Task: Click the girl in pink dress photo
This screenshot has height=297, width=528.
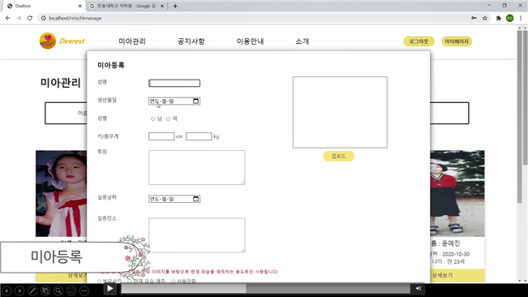Action: coord(61,194)
